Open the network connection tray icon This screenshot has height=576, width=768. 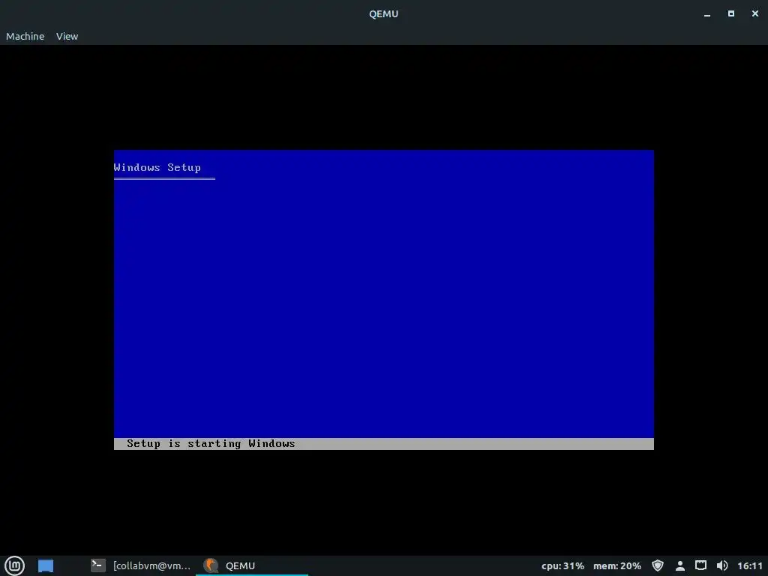coord(701,565)
